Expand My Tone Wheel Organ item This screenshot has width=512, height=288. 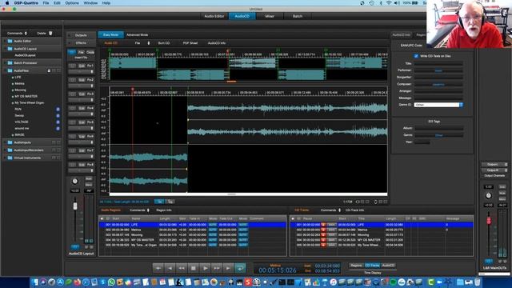13,103
